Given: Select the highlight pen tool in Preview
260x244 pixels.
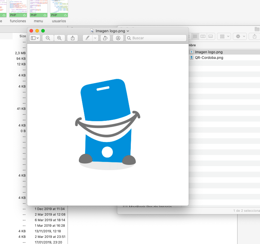Looking at the screenshot, I should coord(87,38).
